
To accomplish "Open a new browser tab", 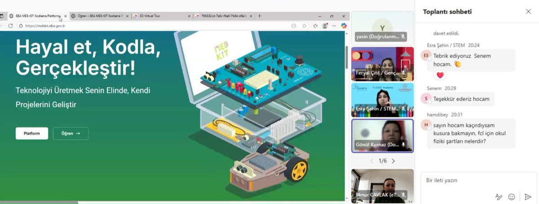I will (260, 16).
